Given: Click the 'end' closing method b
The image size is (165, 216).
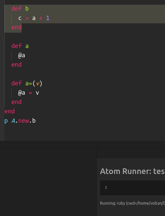Looking at the screenshot, I should point(17,27).
